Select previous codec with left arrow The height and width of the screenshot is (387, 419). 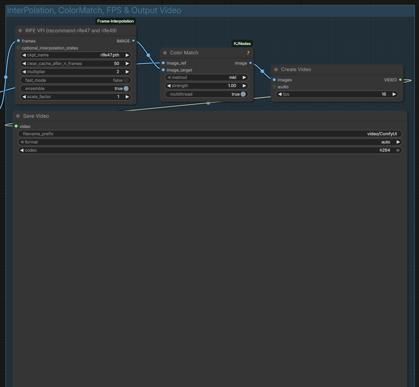(22, 150)
